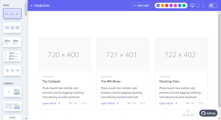Select the first Contact block thumbnail
This screenshot has height=120, width=221.
[x=12, y=92]
